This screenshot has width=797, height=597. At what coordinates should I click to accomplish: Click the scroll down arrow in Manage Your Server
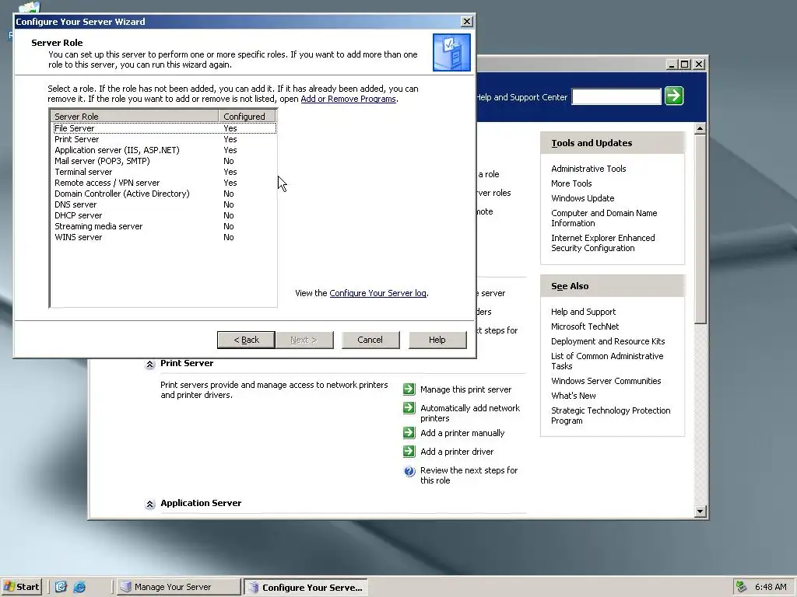pos(700,511)
